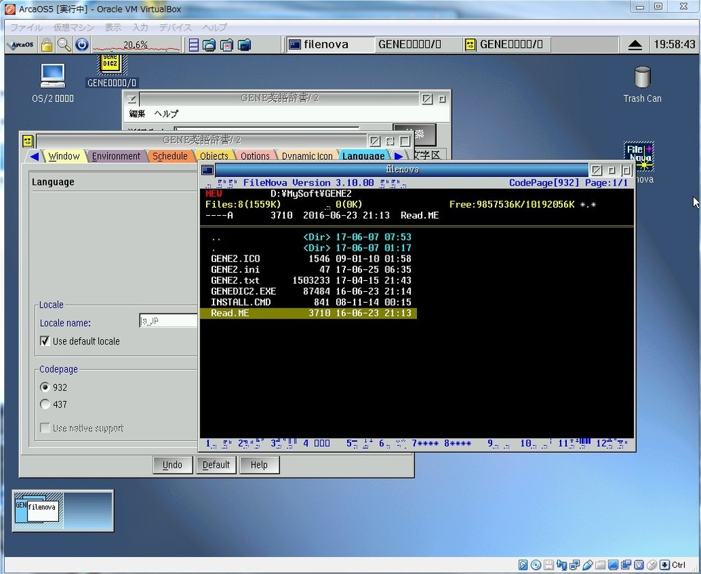Viewport: 701px width, 574px height.
Task: Open VirtualBox デバイス menu
Action: [175, 27]
